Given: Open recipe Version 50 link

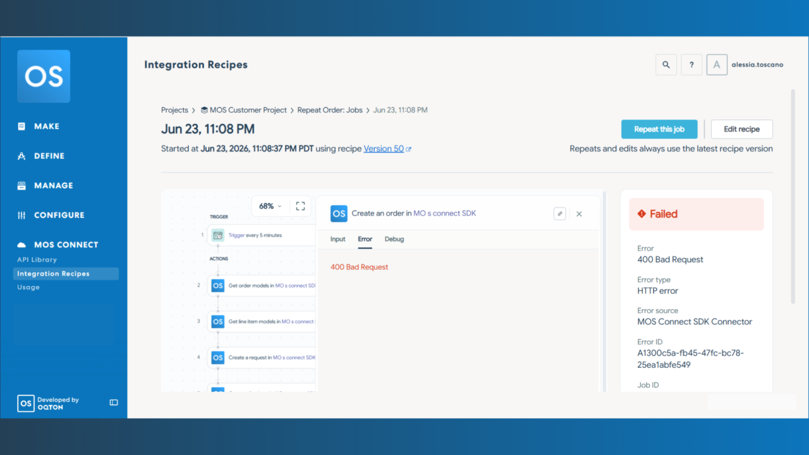Looking at the screenshot, I should [384, 149].
